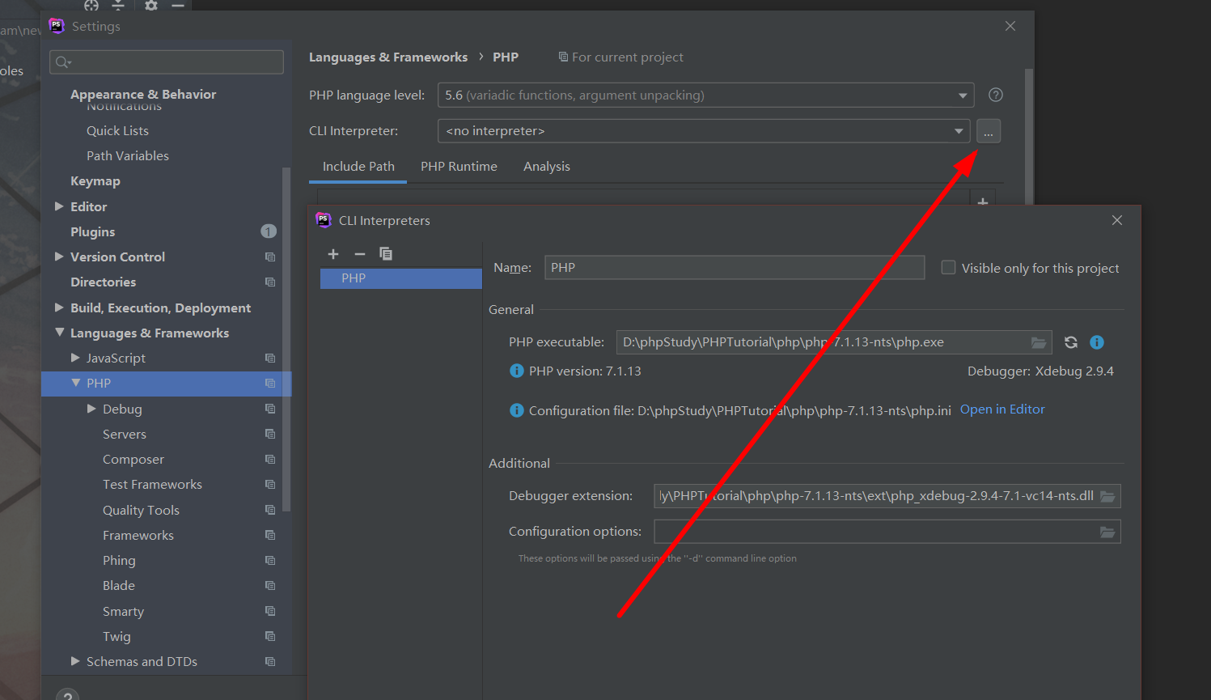The height and width of the screenshot is (700, 1211).
Task: Click the Plugins update badge
Action: pos(269,231)
